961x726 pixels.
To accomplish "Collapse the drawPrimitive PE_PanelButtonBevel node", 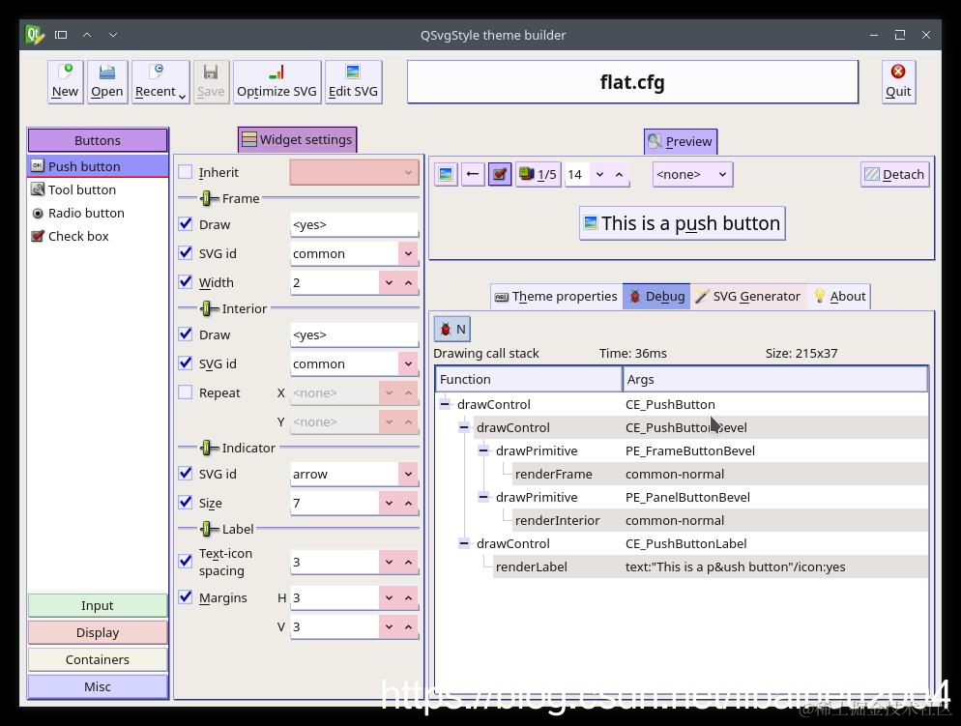I will [x=483, y=497].
